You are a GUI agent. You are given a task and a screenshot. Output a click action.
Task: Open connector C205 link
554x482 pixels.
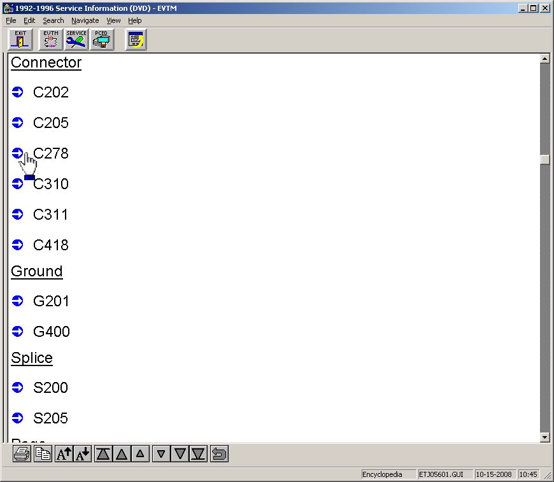pos(50,123)
